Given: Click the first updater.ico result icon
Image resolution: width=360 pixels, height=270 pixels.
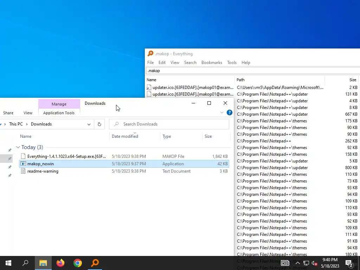Looking at the screenshot, I should tap(149, 88).
